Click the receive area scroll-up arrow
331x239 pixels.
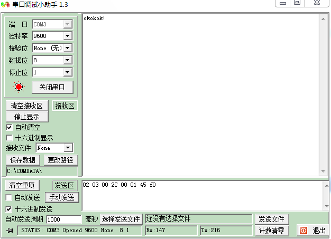click(x=324, y=19)
